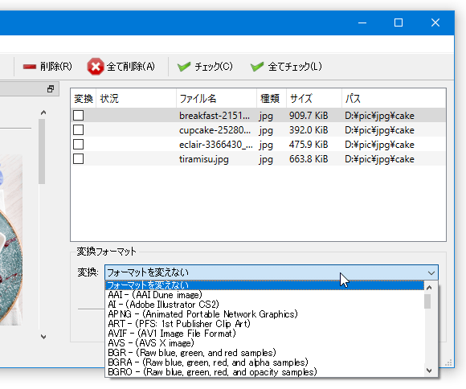The width and height of the screenshot is (466, 389).
Task: Select the cupcake-25280 file name
Action: [215, 130]
